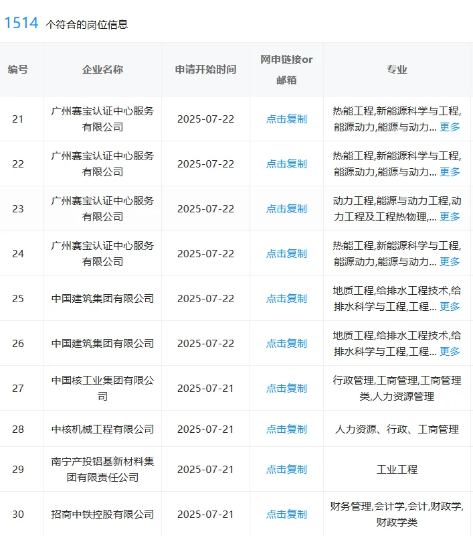
Task: Click the 专业 column header
Action: tap(397, 70)
